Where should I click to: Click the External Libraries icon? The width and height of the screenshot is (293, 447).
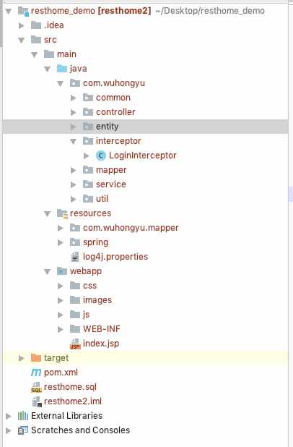point(23,416)
